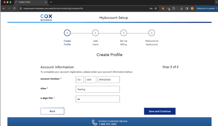Open the orange profile avatar
218x126 pixels.
coord(192,9)
